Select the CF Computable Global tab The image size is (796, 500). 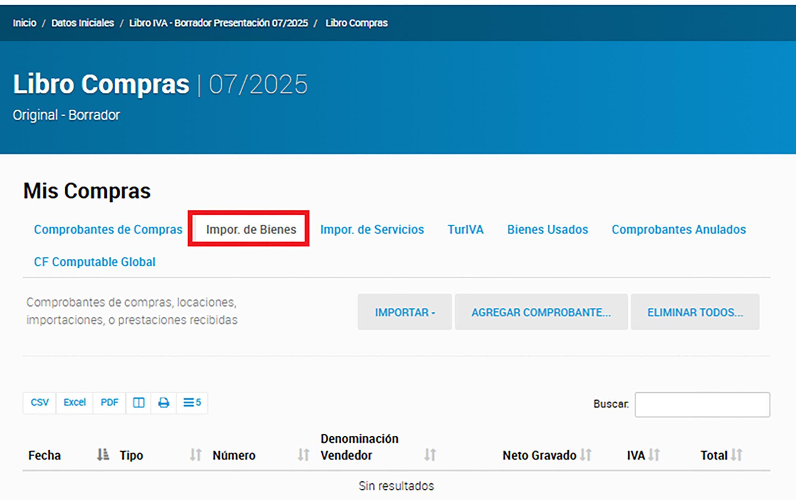(95, 262)
